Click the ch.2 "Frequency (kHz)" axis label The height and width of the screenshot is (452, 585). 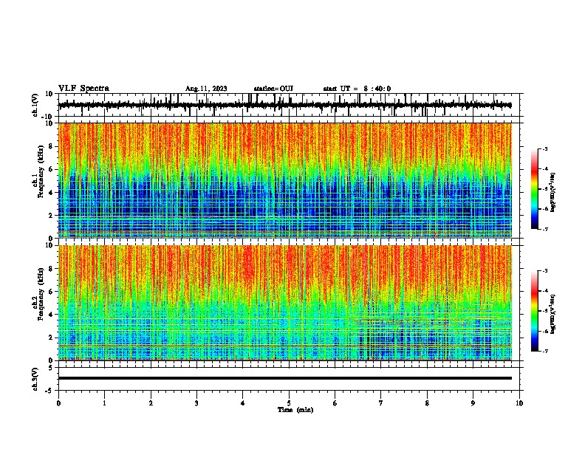pyautogui.click(x=41, y=294)
